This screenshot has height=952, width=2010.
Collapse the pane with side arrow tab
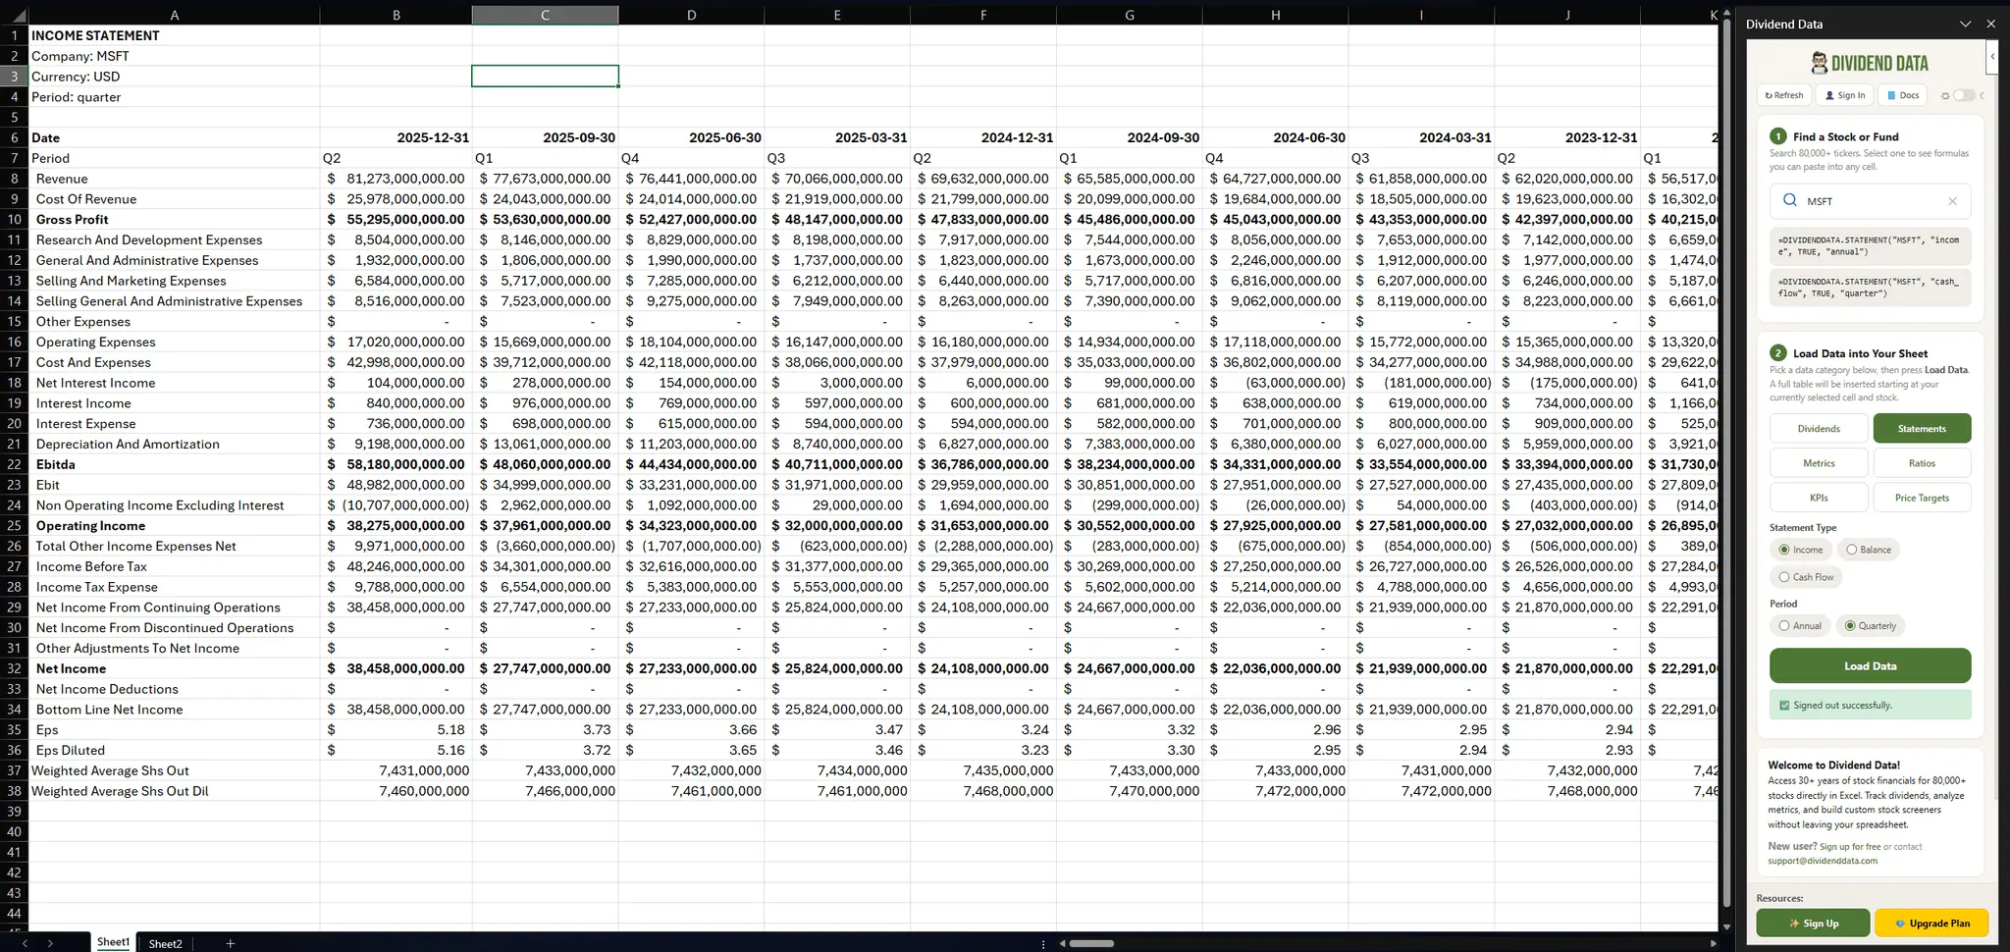1992,57
